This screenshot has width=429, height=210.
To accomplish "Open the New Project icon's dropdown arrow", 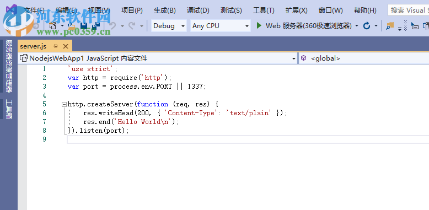I will pos(62,26).
